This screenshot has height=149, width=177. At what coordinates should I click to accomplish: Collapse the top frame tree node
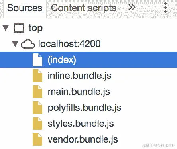coord(6,28)
